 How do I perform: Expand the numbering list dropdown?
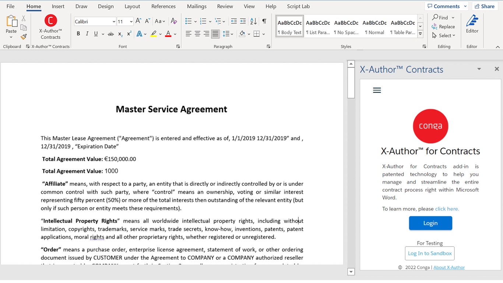coord(210,22)
